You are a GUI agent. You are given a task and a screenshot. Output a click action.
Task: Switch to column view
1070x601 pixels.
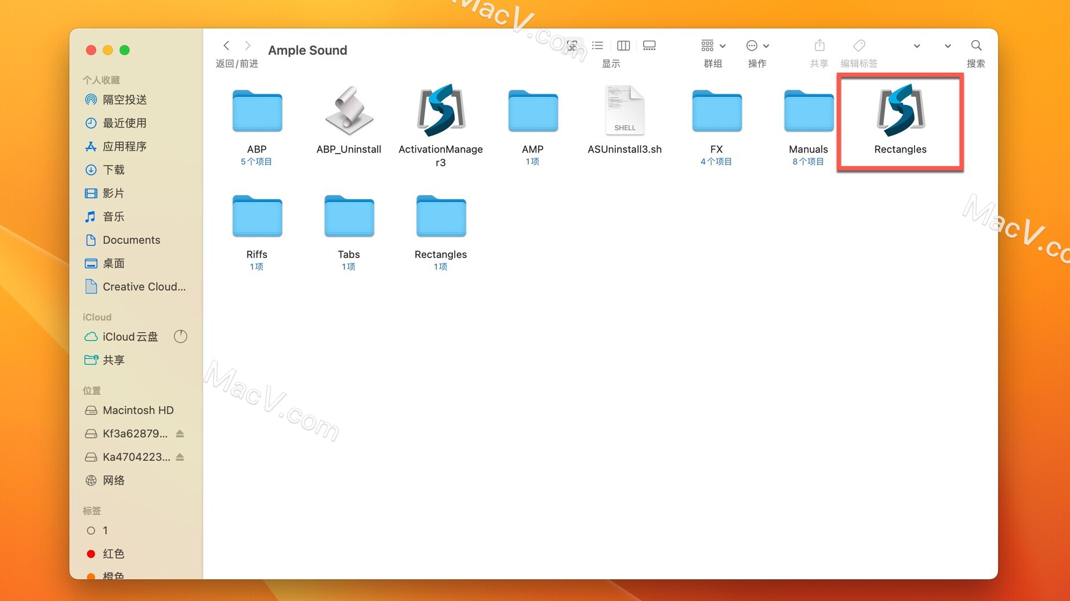[624, 46]
